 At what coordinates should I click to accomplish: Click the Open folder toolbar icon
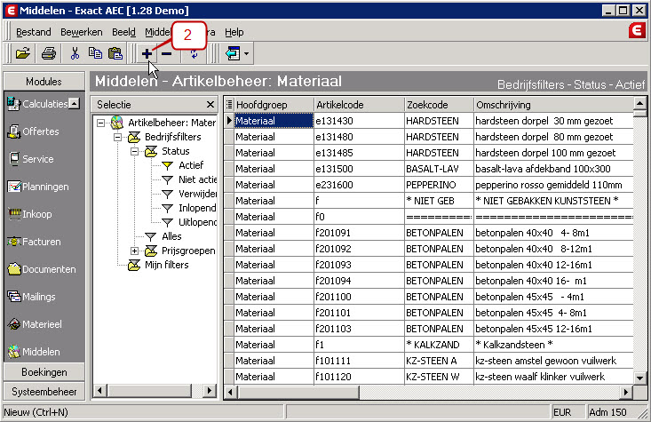(x=23, y=53)
